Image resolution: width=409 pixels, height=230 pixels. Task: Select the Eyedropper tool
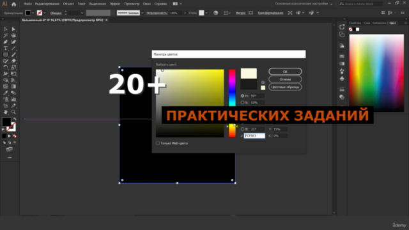point(6,93)
